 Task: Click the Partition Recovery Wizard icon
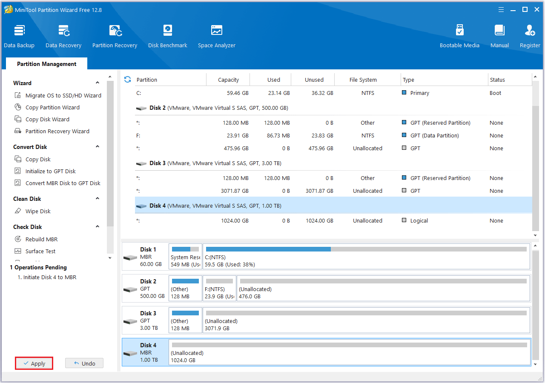18,131
